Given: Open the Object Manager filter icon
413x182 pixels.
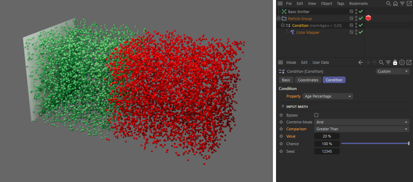Looking at the screenshot, I should 402,3.
